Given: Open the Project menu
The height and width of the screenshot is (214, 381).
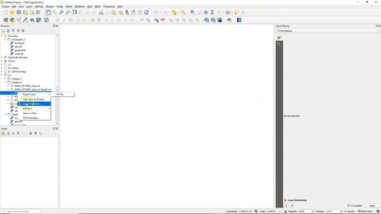Looking at the screenshot, I should coord(5,7).
